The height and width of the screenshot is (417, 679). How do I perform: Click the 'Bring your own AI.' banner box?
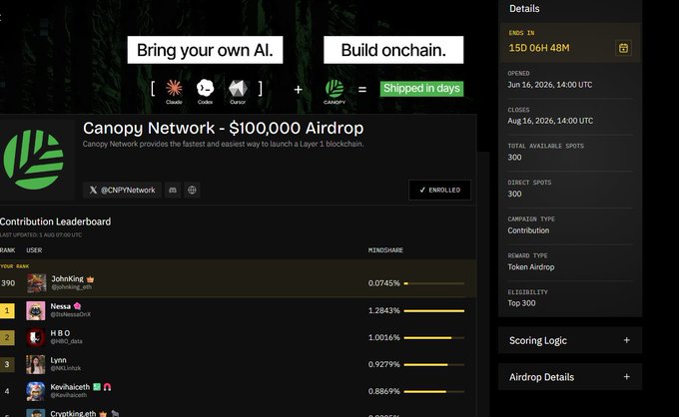(205, 50)
